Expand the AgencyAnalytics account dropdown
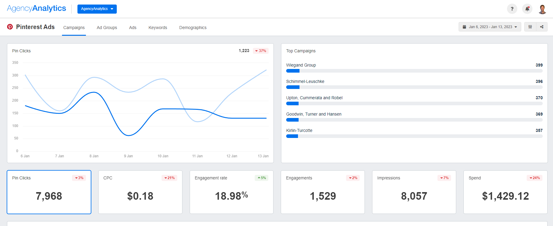The width and height of the screenshot is (553, 226). coord(97,9)
